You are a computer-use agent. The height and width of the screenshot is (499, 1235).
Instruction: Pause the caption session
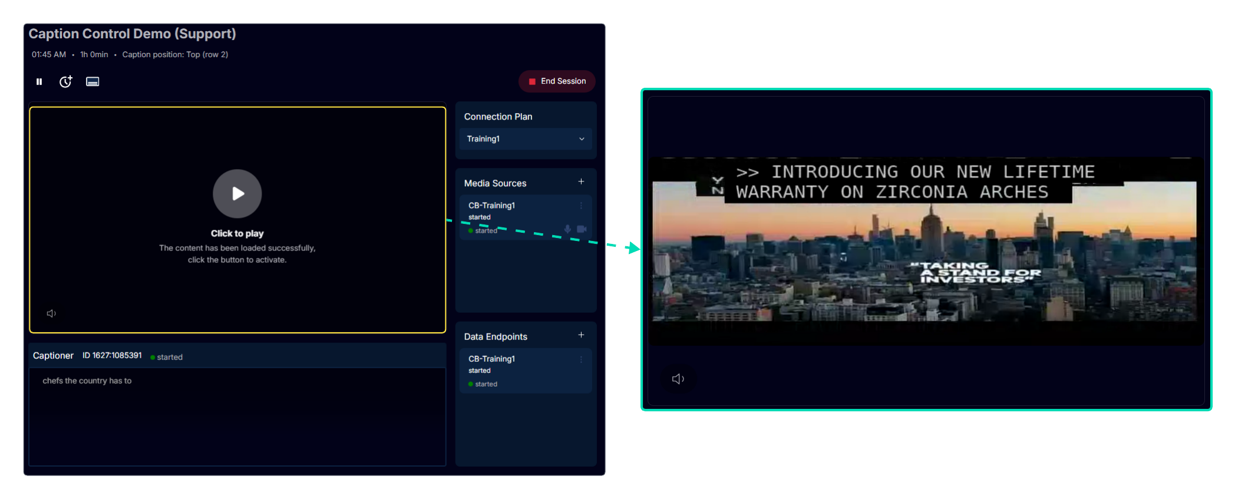[39, 82]
